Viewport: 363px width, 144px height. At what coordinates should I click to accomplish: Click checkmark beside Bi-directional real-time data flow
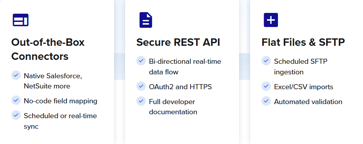(141, 61)
